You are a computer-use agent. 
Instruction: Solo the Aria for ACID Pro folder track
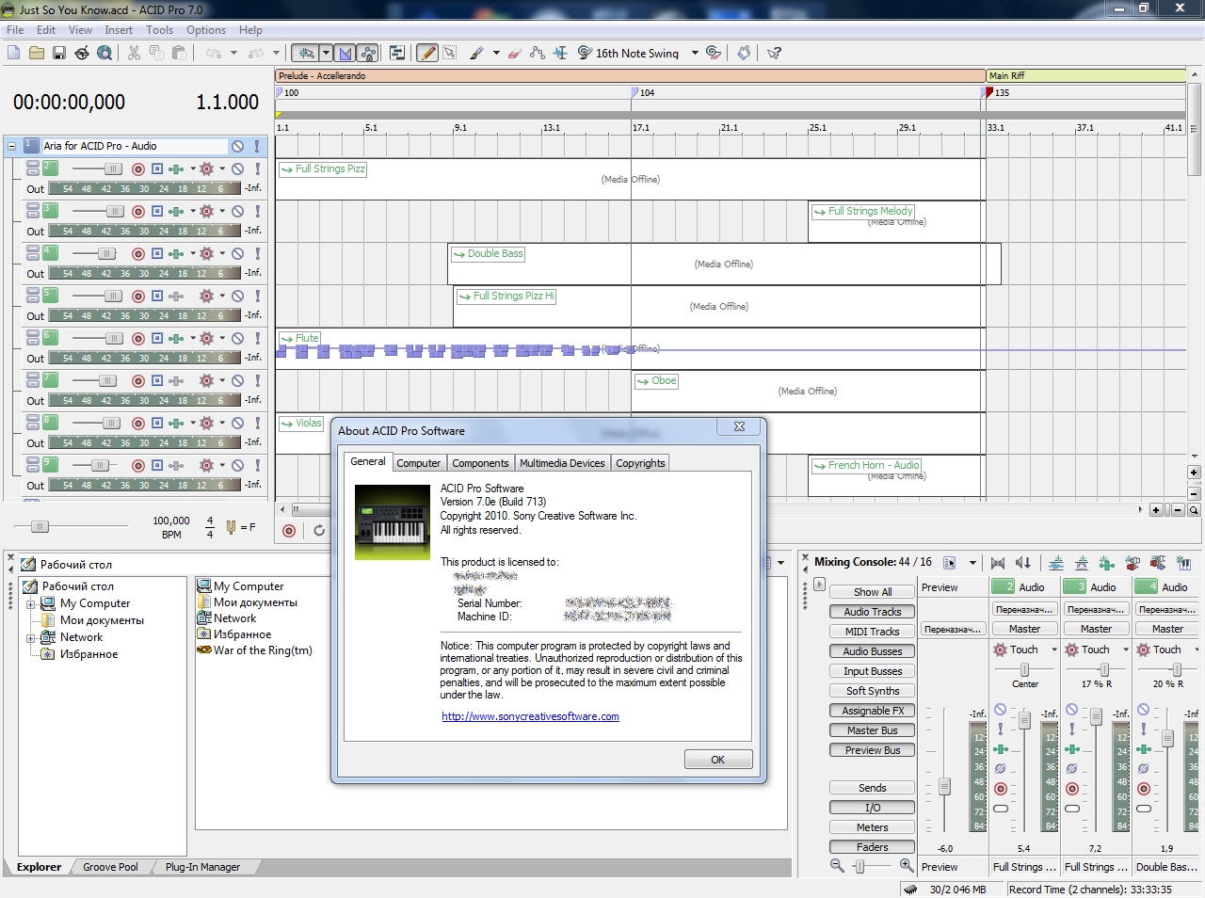click(257, 146)
